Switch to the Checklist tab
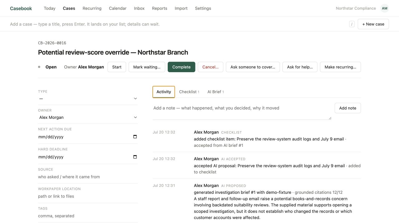The image size is (399, 224). [x=189, y=92]
